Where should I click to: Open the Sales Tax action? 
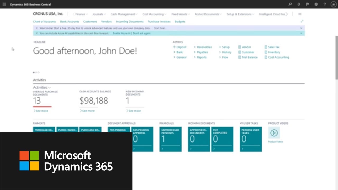[272, 47]
